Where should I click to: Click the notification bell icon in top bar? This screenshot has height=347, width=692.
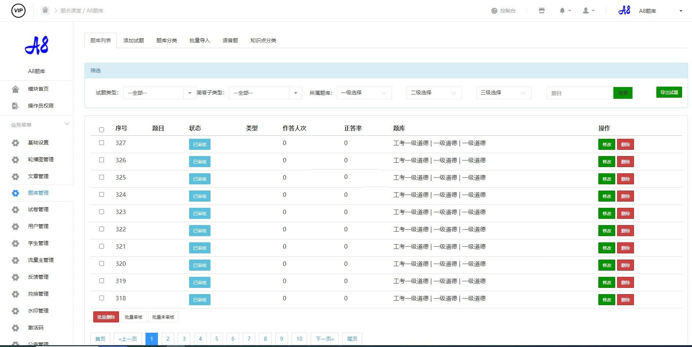tap(562, 10)
